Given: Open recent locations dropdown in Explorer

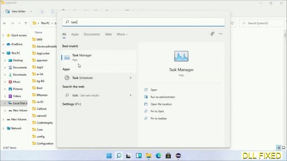Looking at the screenshot, I should coord(19,23).
